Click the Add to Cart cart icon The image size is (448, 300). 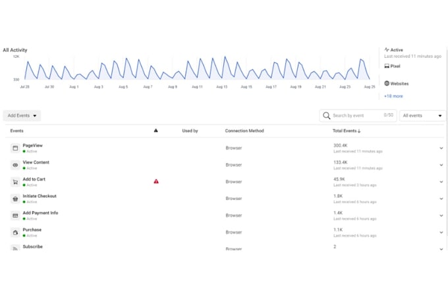pyautogui.click(x=15, y=182)
